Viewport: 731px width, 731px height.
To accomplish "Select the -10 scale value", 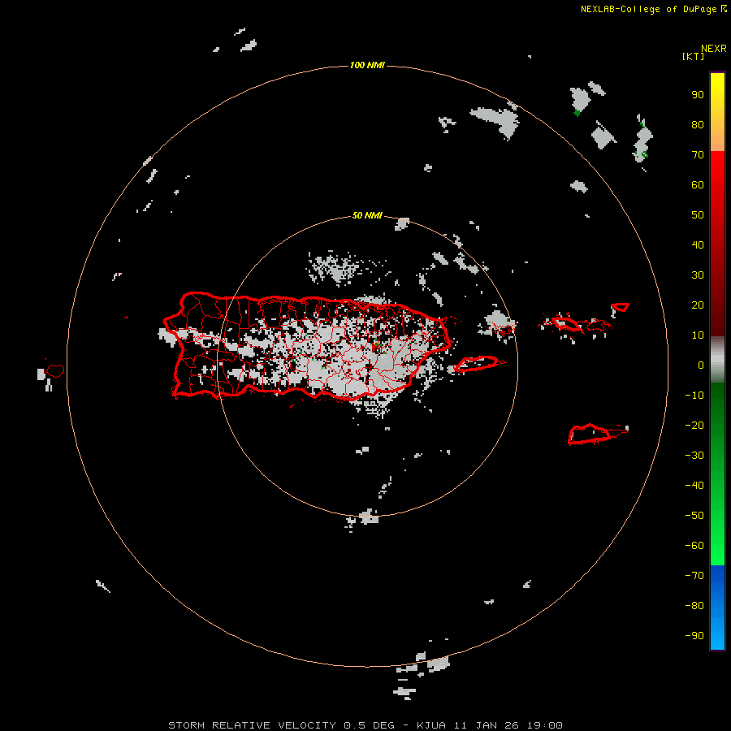I will click(x=694, y=396).
